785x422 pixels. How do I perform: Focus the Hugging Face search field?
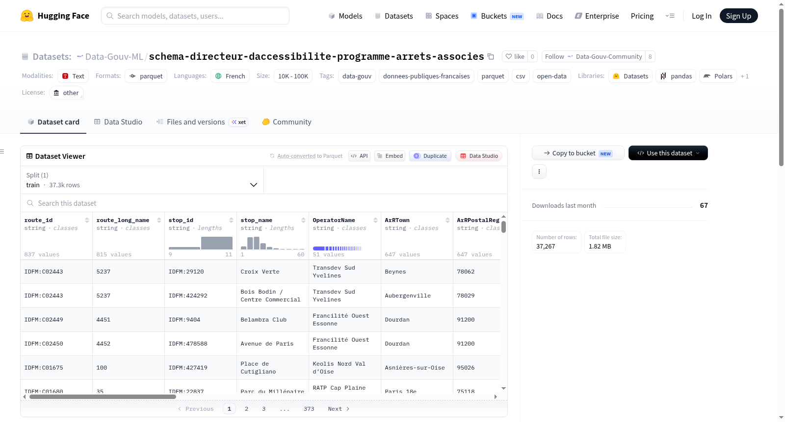pos(195,16)
